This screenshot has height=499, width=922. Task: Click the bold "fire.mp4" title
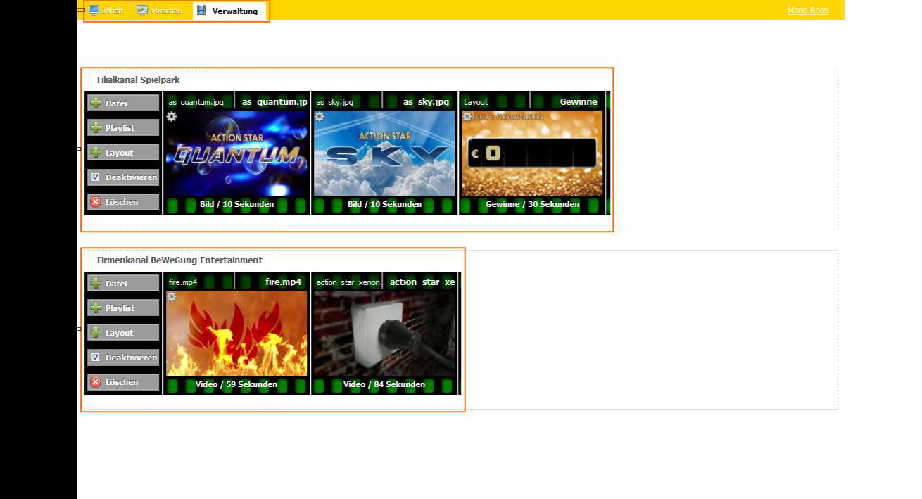tap(283, 282)
